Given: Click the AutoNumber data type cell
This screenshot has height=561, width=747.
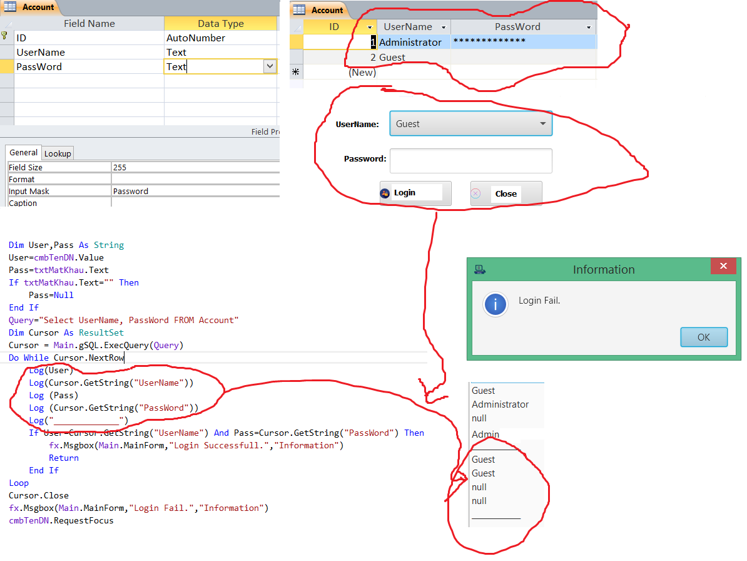Looking at the screenshot, I should click(221, 38).
